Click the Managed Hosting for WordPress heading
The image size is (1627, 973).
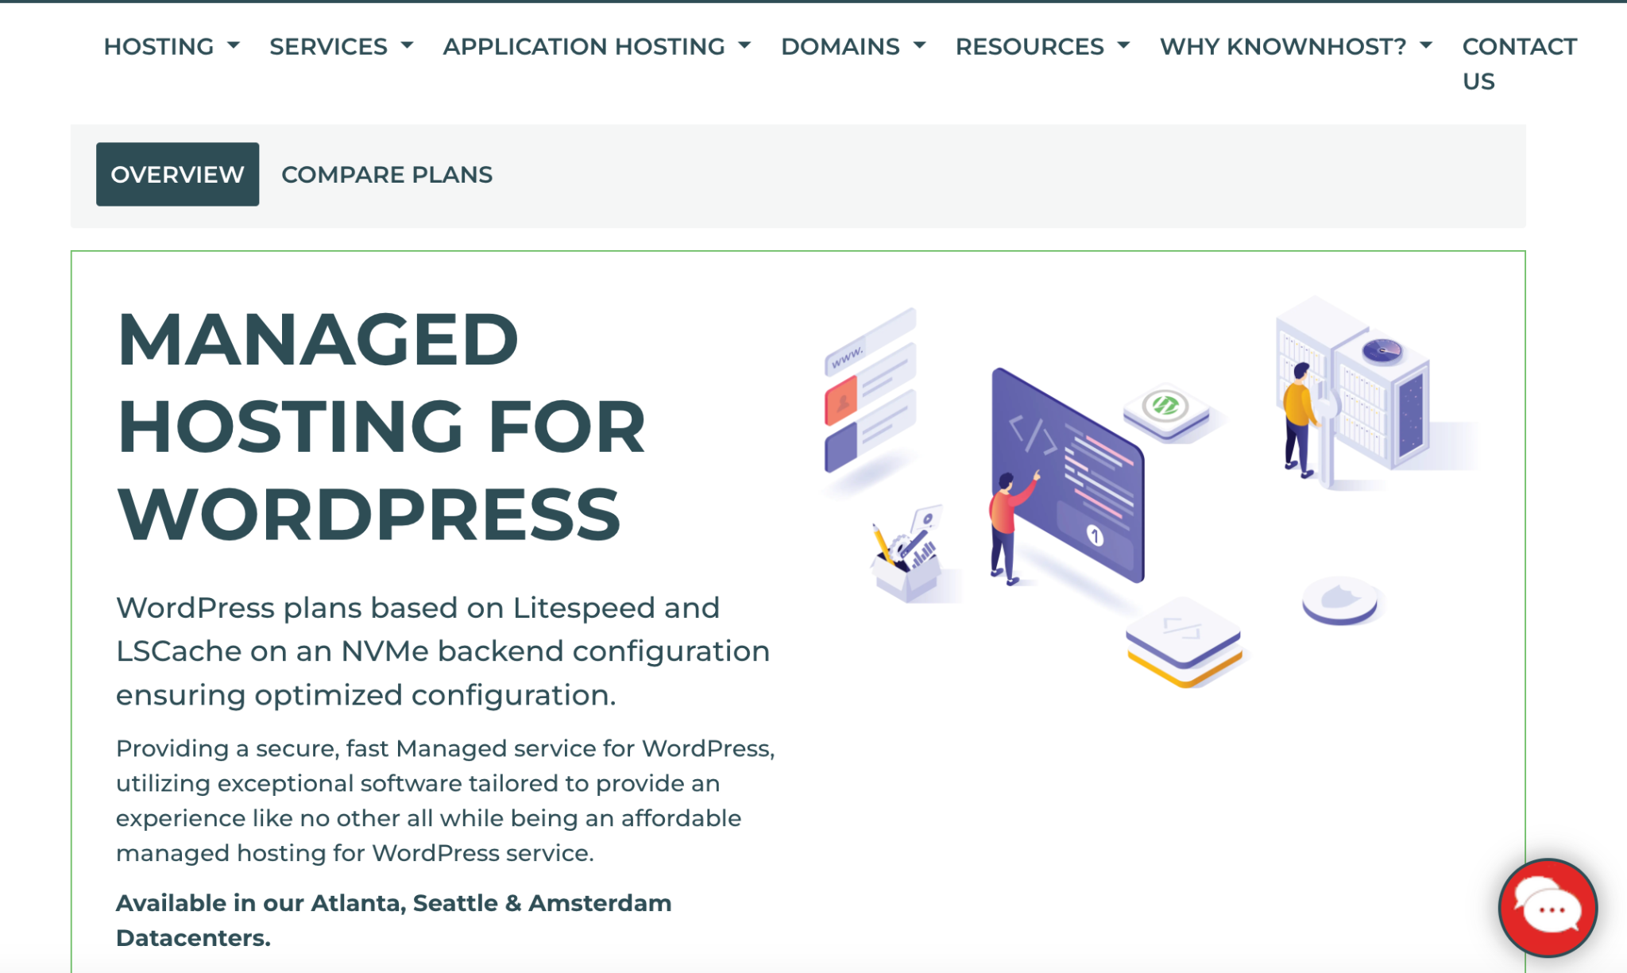pos(381,427)
